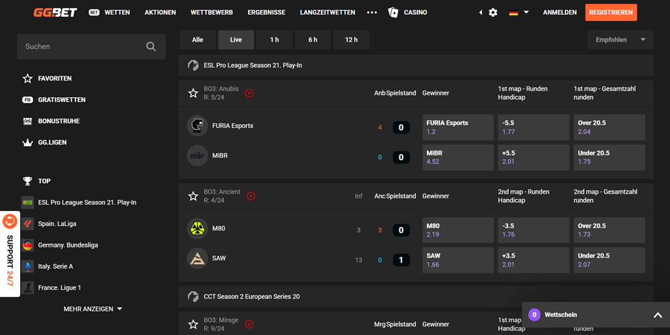Select Under 20.5 at 2.07
Viewport: 670px width, 335px height.
(609, 260)
